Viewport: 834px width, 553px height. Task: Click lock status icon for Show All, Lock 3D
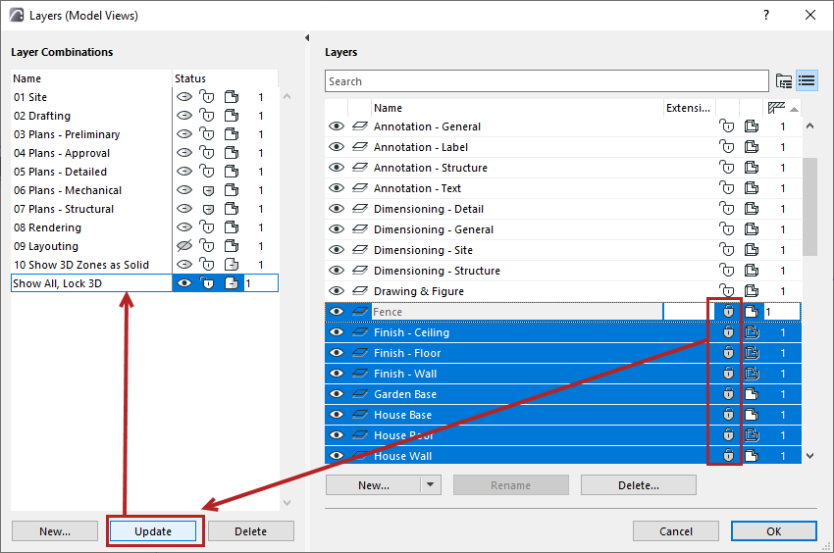click(x=207, y=283)
